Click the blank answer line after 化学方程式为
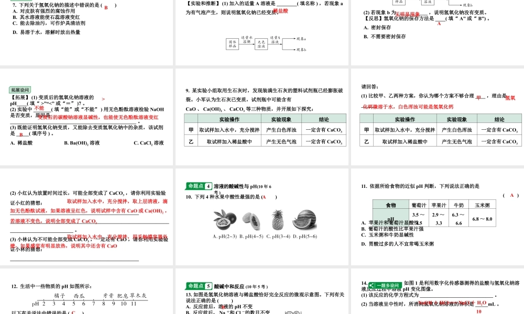The height and width of the screenshot is (314, 524). (x=456, y=296)
